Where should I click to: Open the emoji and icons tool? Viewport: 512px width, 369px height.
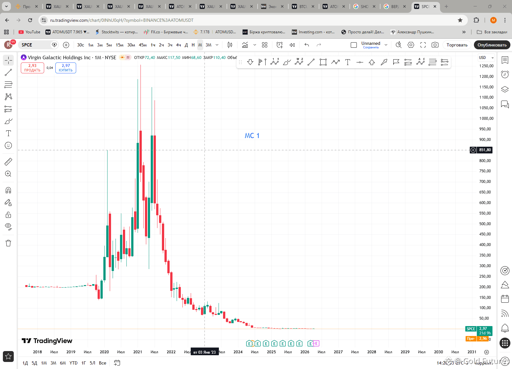(x=8, y=145)
